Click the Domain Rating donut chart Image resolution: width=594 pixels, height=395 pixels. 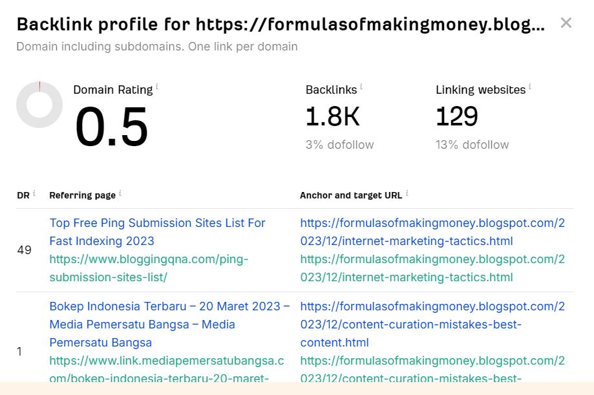click(39, 105)
